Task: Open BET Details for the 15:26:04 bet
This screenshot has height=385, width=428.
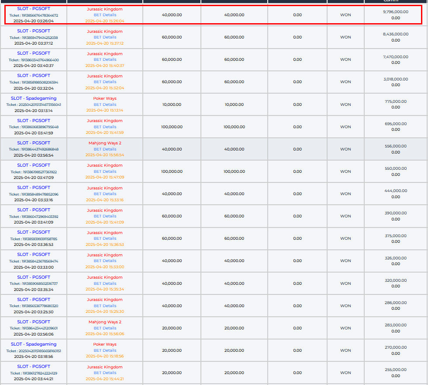Action: [105, 15]
